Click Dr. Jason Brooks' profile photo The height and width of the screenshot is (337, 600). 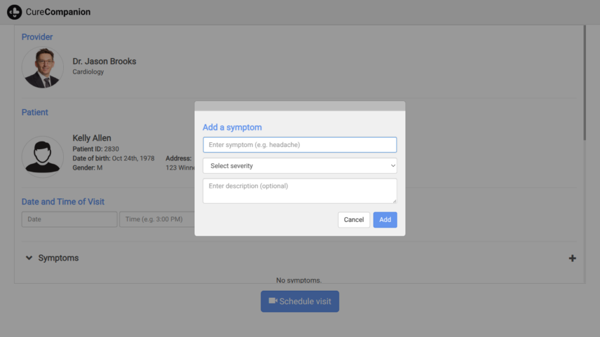(43, 68)
